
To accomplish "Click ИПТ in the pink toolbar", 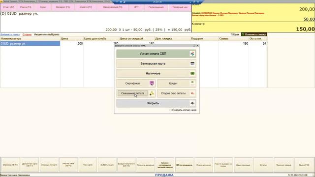I will [136, 7].
